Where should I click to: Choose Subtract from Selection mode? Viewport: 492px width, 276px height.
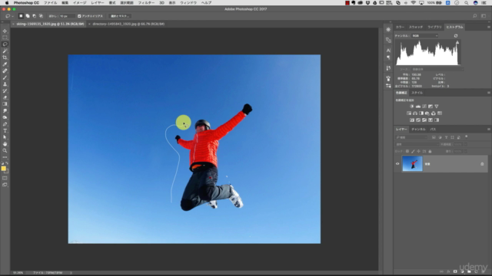[x=34, y=16]
